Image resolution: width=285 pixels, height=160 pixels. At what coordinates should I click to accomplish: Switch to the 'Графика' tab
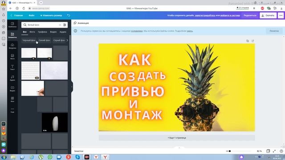43,32
